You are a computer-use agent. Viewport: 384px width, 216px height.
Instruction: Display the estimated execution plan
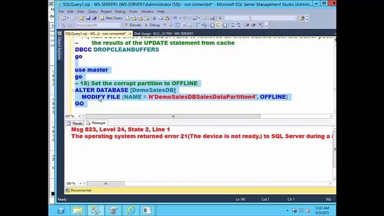point(178,25)
